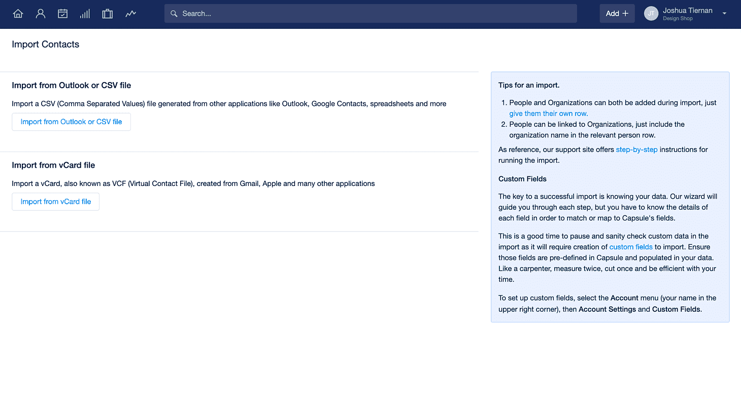Click Import from vCard file button
741x407 pixels.
click(56, 202)
